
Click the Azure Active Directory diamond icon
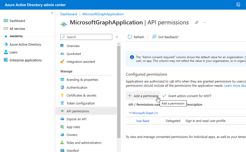6,44
